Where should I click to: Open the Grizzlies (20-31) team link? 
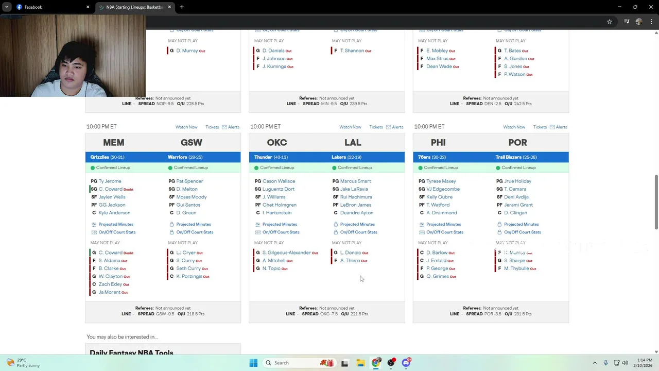(x=107, y=157)
